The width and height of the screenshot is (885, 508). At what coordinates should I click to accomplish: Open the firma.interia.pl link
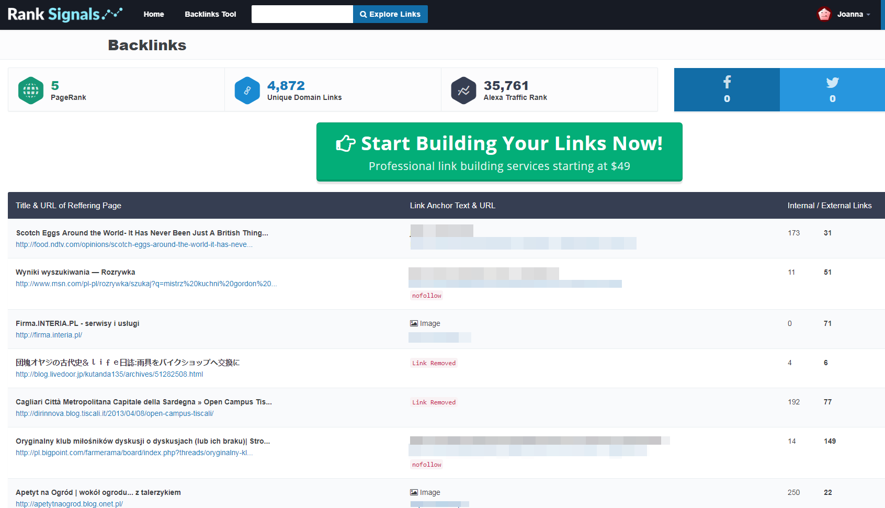coord(49,335)
